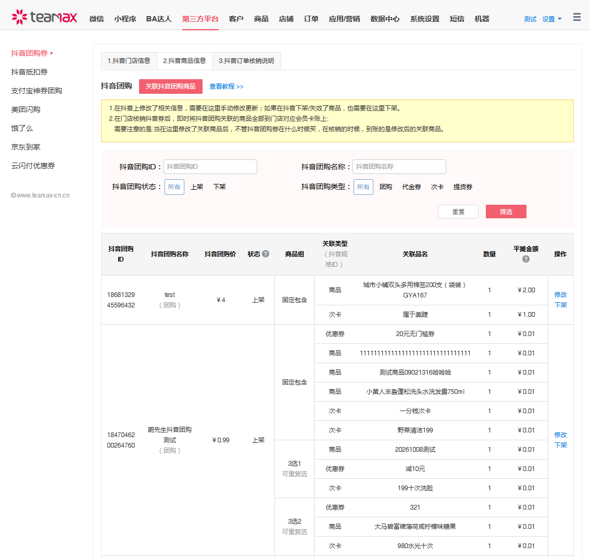Viewport: 590px width, 558px height.
Task: Click 关联抖音团购商品 button
Action: (171, 86)
